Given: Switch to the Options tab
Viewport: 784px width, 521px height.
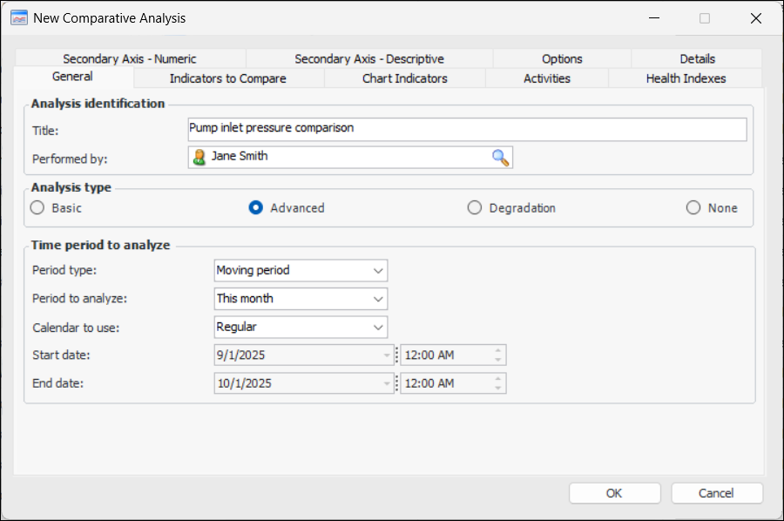Looking at the screenshot, I should 562,59.
